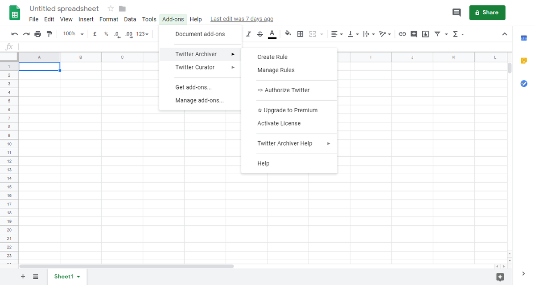Image resolution: width=535 pixels, height=285 pixels.
Task: Open text wrapping dropdown
Action: point(369,34)
